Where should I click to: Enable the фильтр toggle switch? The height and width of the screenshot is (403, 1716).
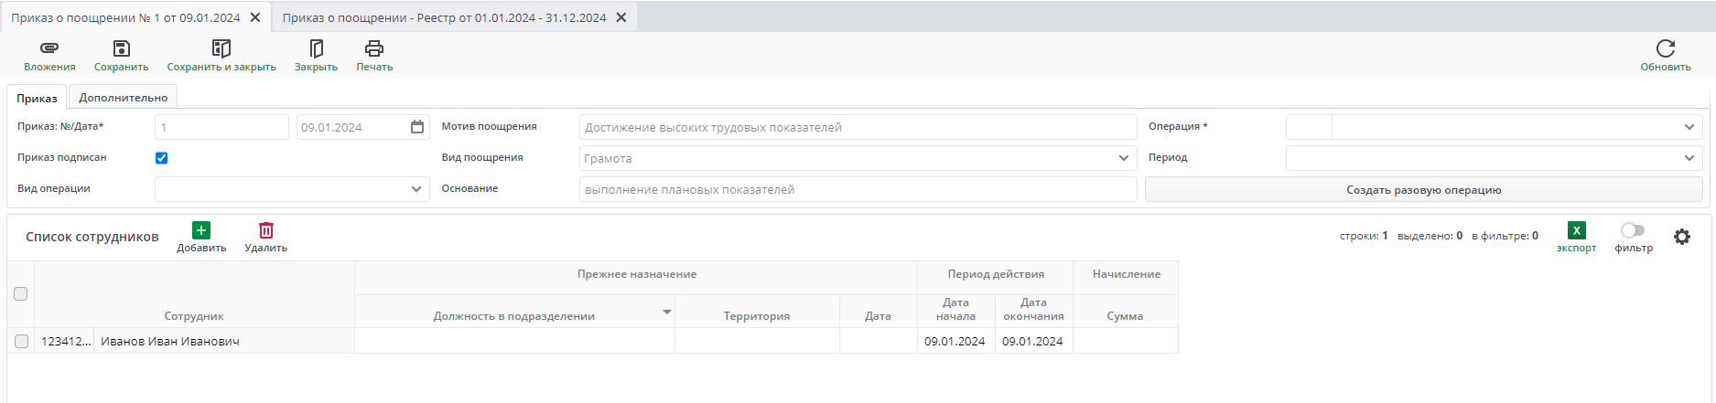pos(1633,230)
